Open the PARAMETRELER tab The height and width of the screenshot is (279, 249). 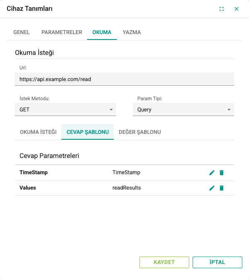[x=62, y=32]
